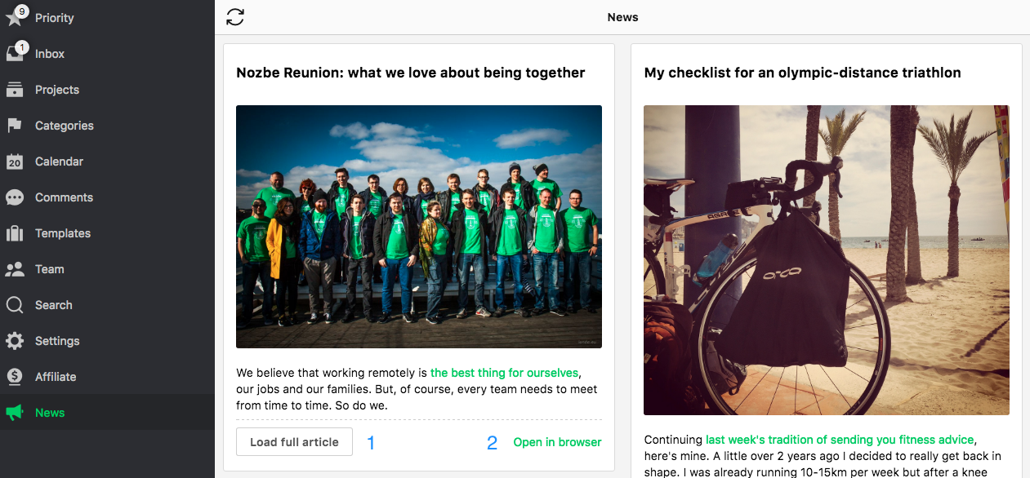Screen dimensions: 1030x478
Task: Select the Templates briefcase icon
Action: pyautogui.click(x=15, y=233)
